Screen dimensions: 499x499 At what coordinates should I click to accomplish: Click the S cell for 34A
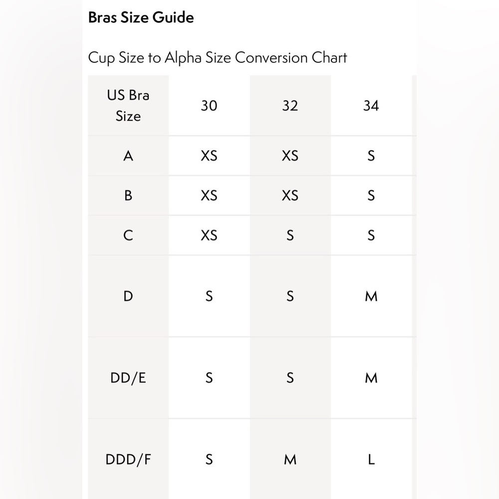point(371,156)
